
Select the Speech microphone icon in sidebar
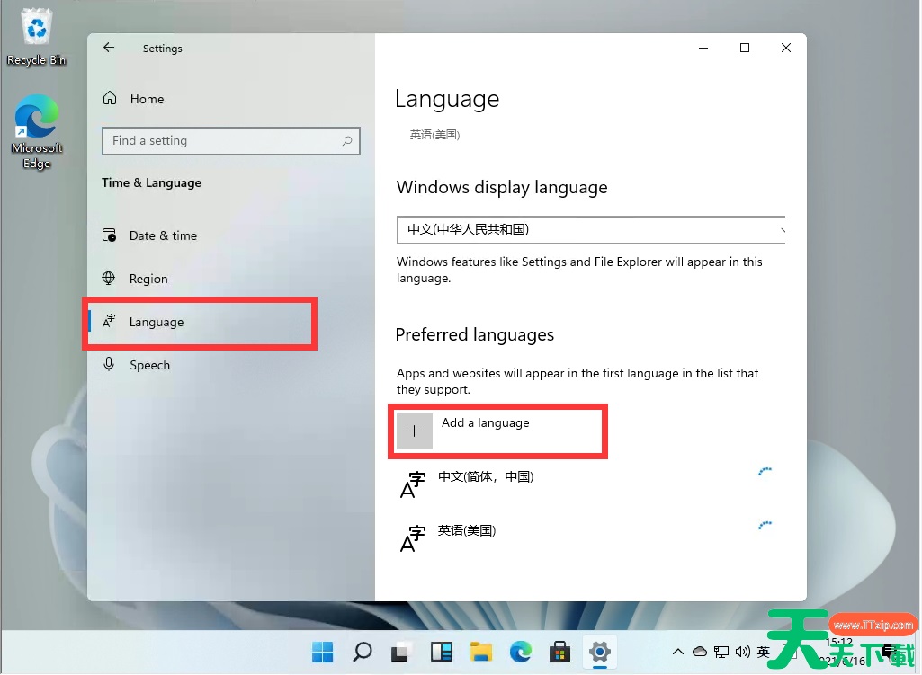pos(108,365)
